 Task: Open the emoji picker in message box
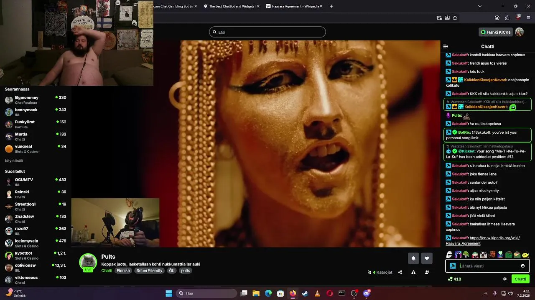(x=522, y=266)
